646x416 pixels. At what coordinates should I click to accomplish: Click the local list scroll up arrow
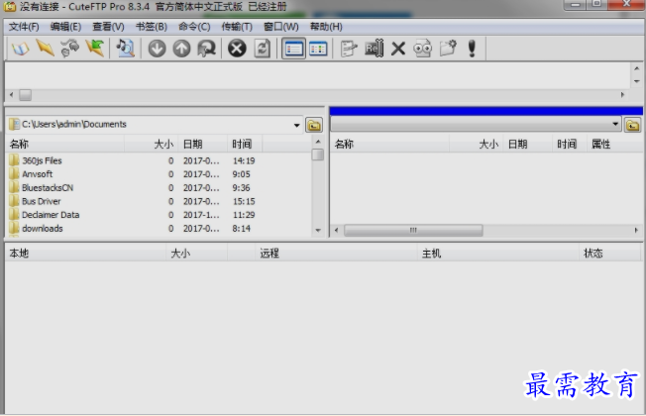click(318, 142)
